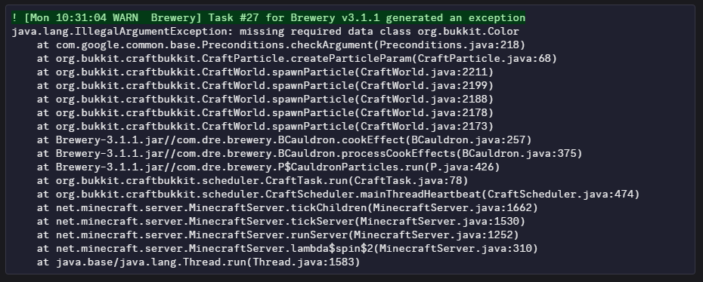
Task: Click the MinecraftServer.runServer line
Action: coord(278,235)
